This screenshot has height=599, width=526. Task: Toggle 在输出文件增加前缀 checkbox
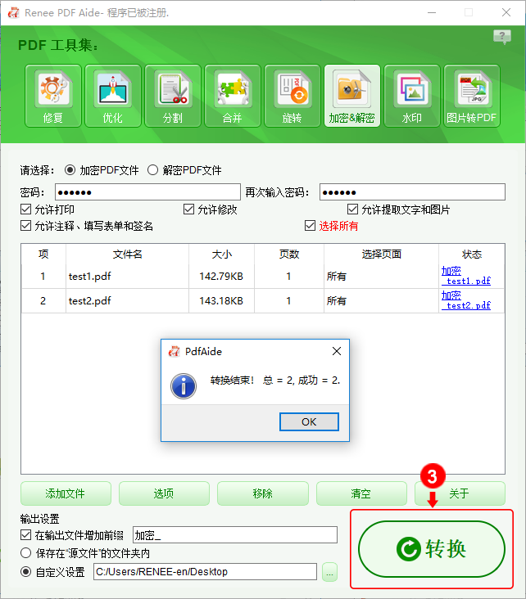(25, 535)
